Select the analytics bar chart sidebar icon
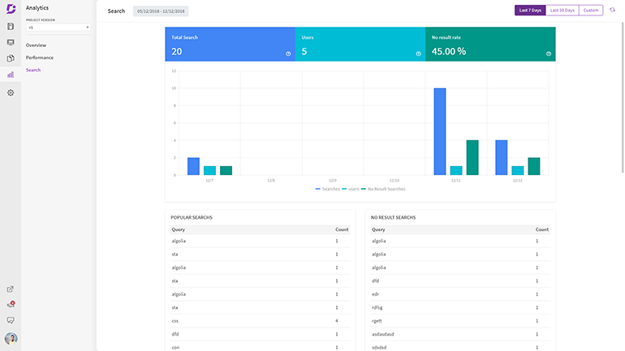Image resolution: width=625 pixels, height=351 pixels. tap(11, 75)
